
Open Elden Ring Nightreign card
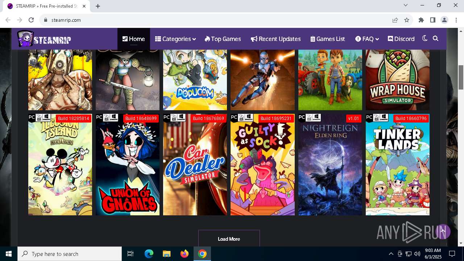click(x=330, y=165)
